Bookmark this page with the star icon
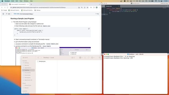 click(x=87, y=7)
